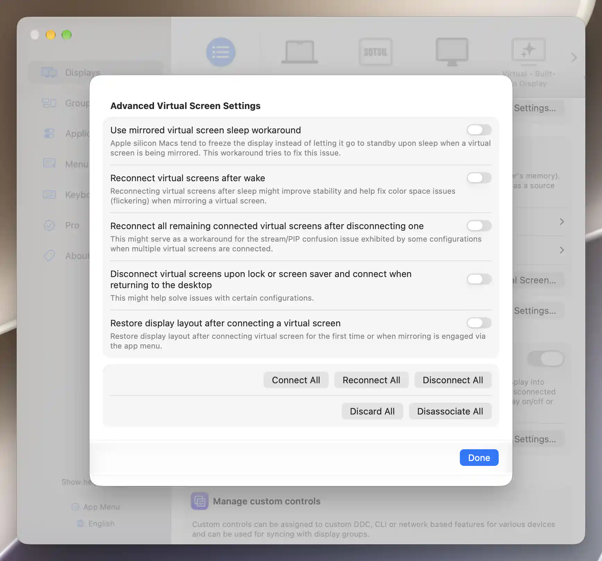
Task: Open the Groups sidebar section
Action: coord(66,103)
